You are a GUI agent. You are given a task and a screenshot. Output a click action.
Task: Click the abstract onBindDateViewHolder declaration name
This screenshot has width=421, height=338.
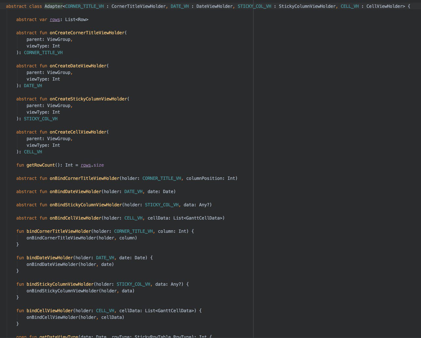point(75,191)
